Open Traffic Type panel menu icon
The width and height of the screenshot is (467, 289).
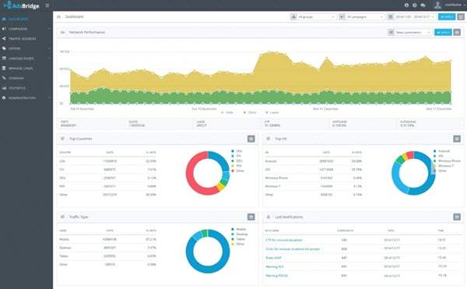click(251, 217)
